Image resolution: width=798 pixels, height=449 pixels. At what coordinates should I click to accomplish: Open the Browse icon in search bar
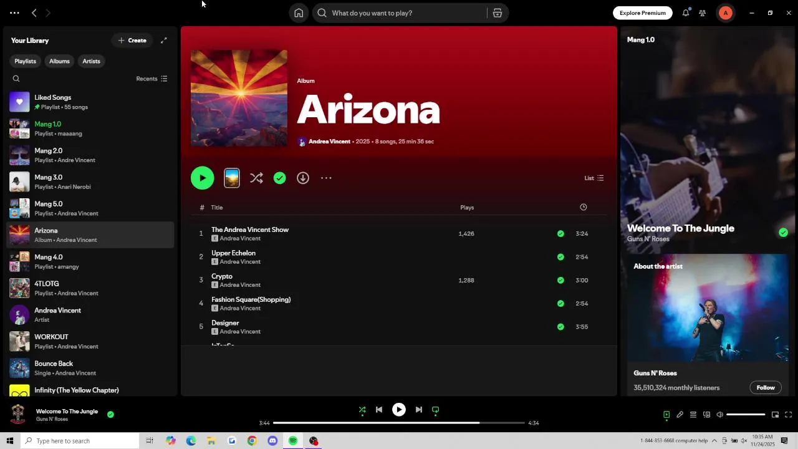[498, 13]
